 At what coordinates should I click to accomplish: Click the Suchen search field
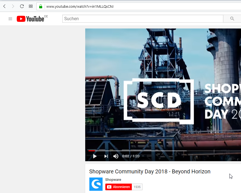pos(143,19)
